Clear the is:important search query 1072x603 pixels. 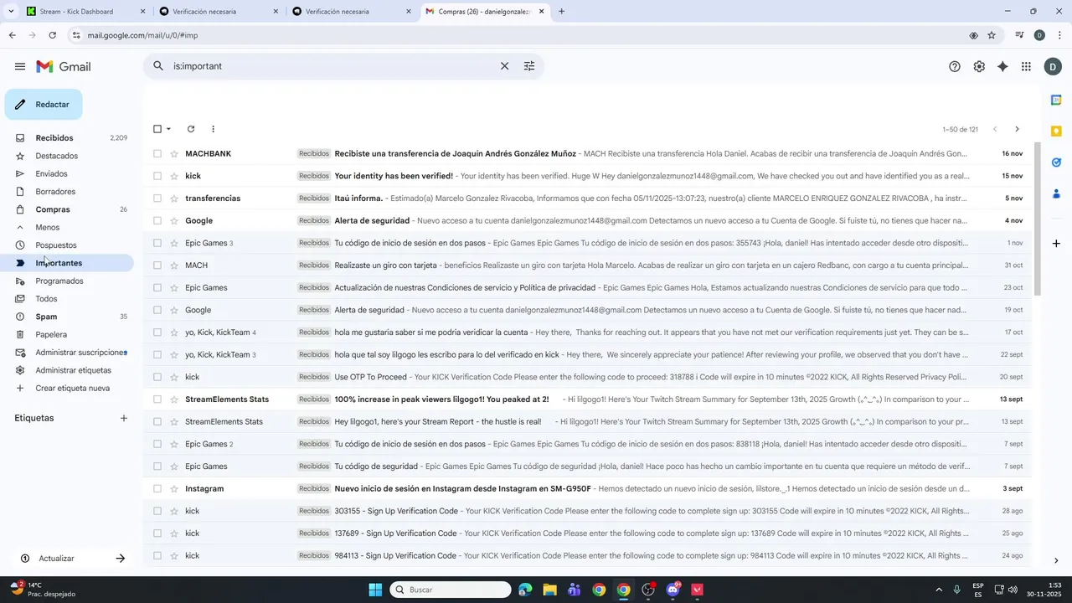[504, 65]
